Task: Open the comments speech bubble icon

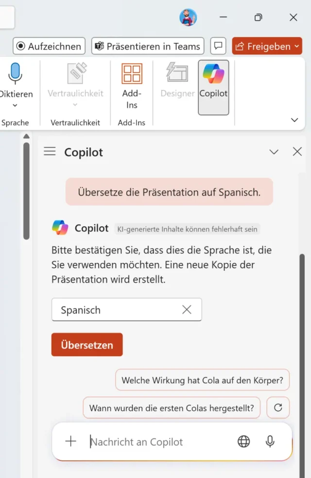Action: tap(218, 46)
